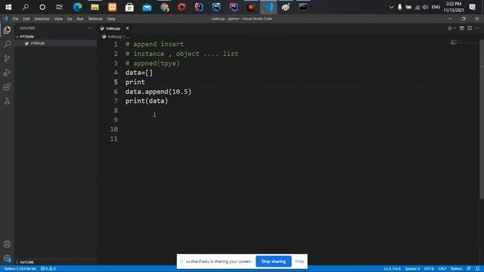Open the Extensions view

pos(7,87)
